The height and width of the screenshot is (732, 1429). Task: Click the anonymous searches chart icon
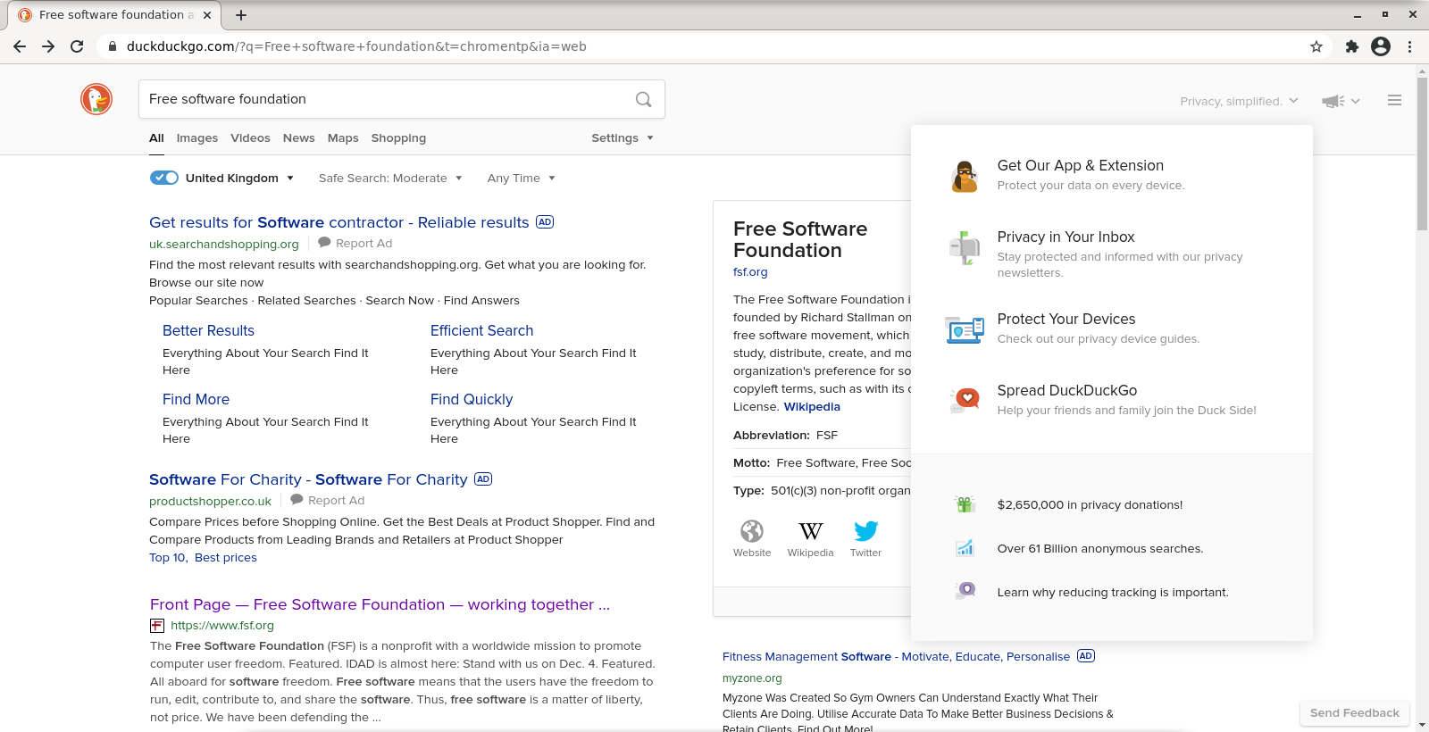(x=965, y=548)
